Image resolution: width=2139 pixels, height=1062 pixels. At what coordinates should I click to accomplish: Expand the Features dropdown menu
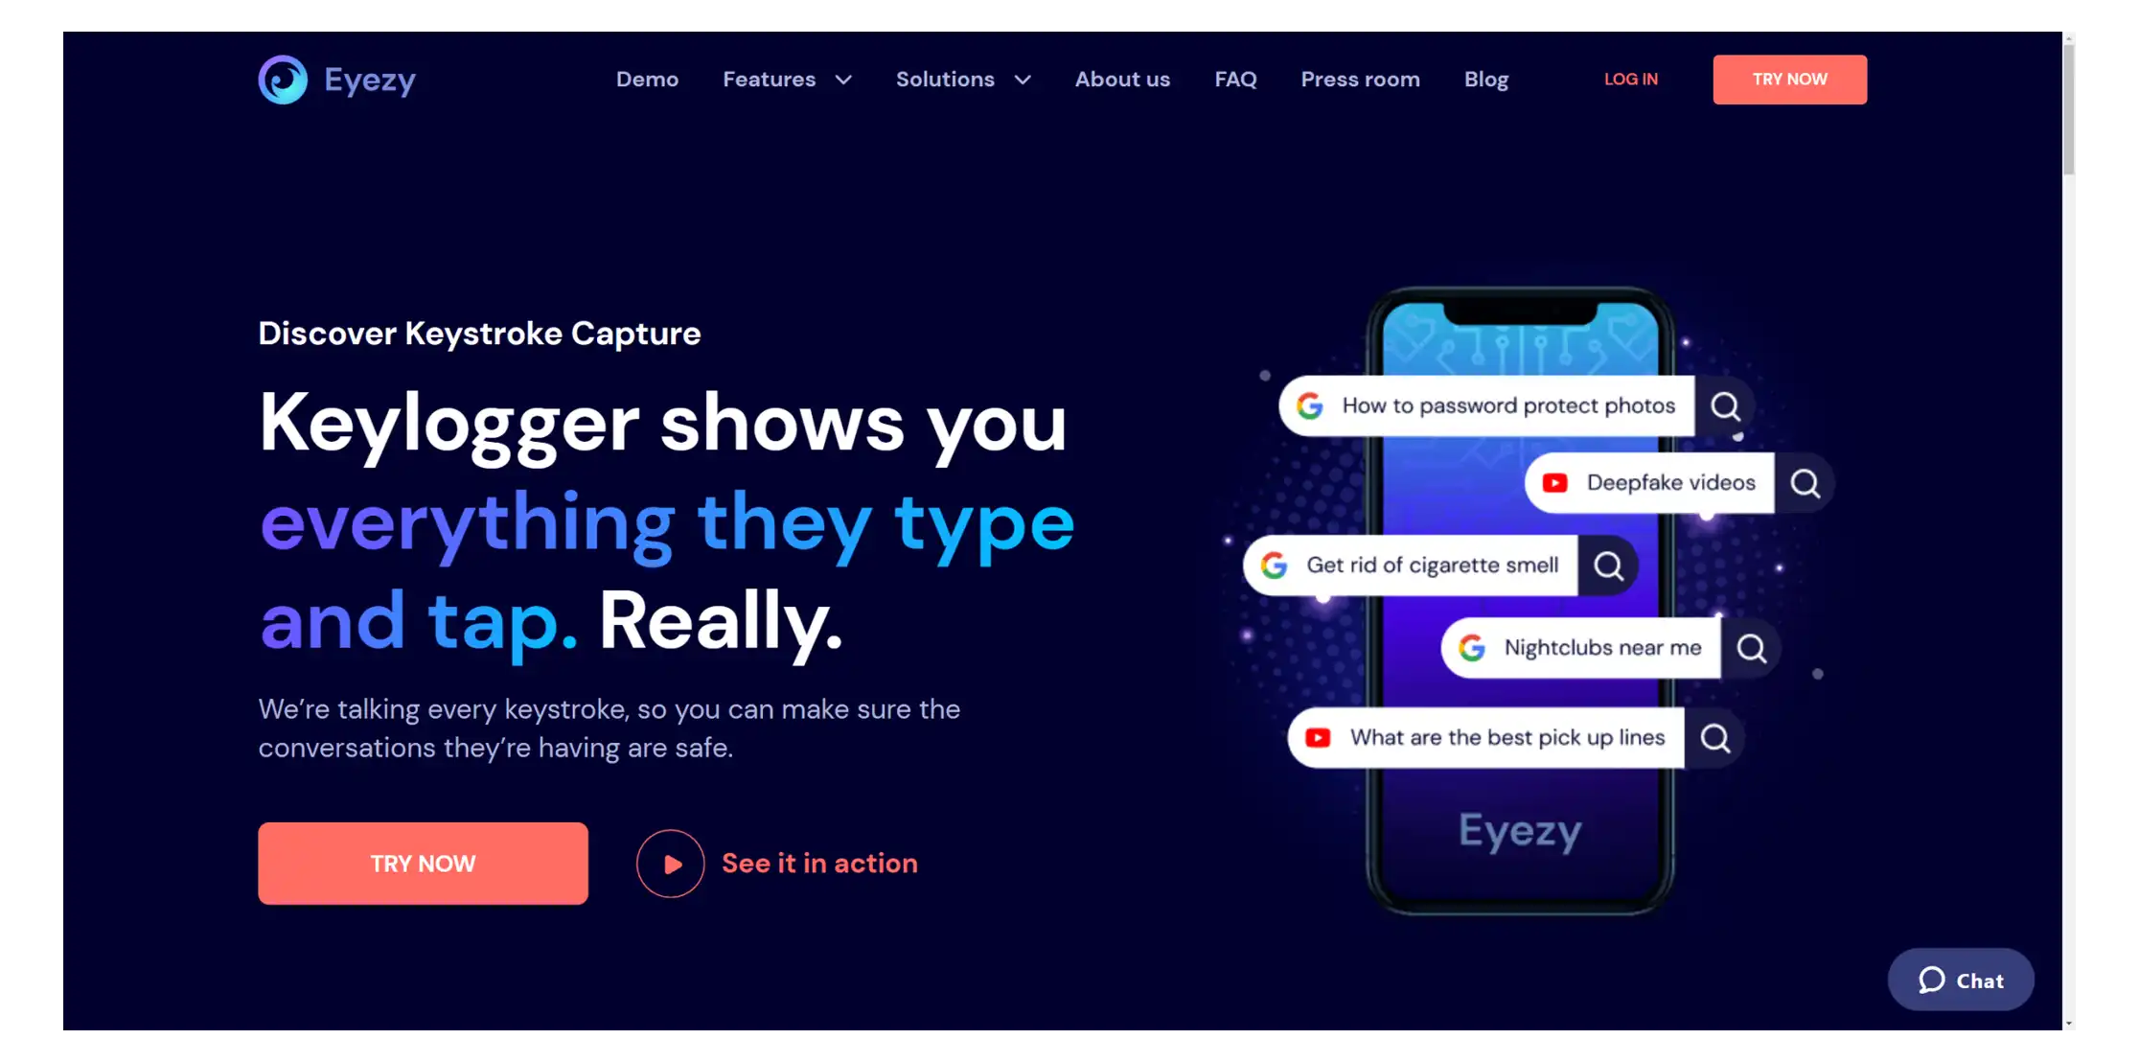[787, 78]
